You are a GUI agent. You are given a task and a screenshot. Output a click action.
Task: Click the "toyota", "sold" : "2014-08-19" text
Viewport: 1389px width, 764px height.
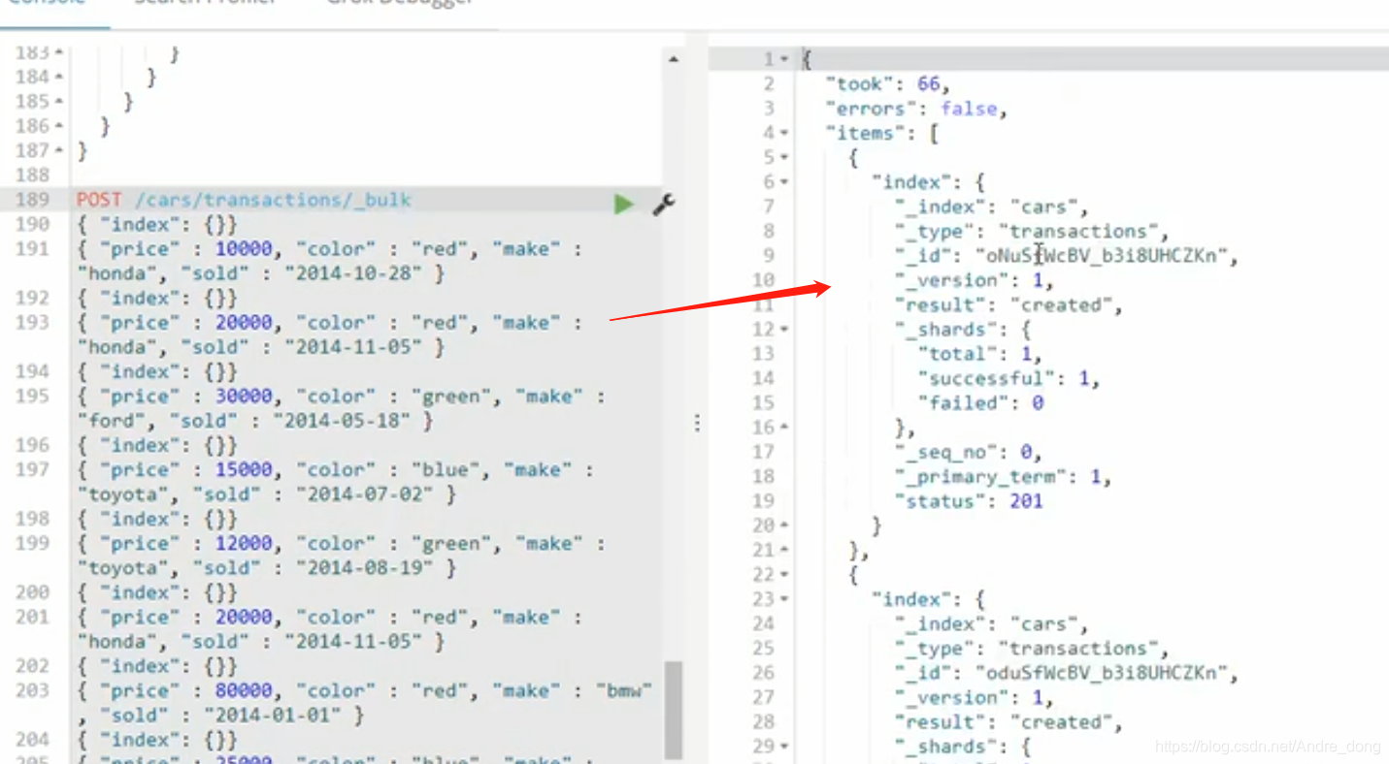[266, 568]
